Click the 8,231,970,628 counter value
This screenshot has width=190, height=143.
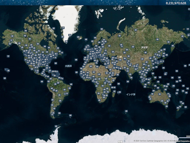(176, 3)
